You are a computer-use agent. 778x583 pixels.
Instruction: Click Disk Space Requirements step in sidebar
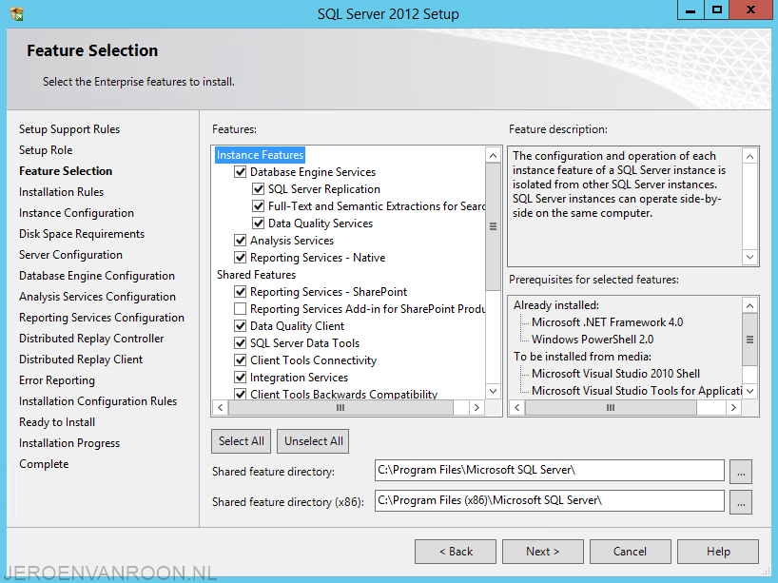click(x=82, y=234)
